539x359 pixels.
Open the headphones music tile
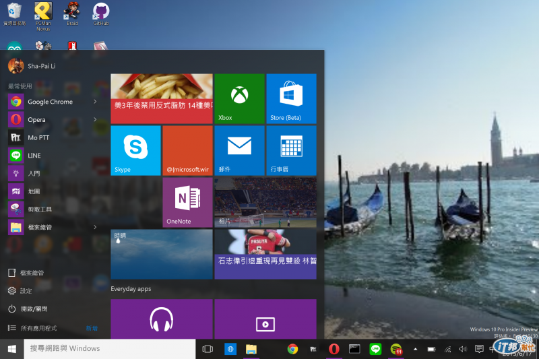162,319
